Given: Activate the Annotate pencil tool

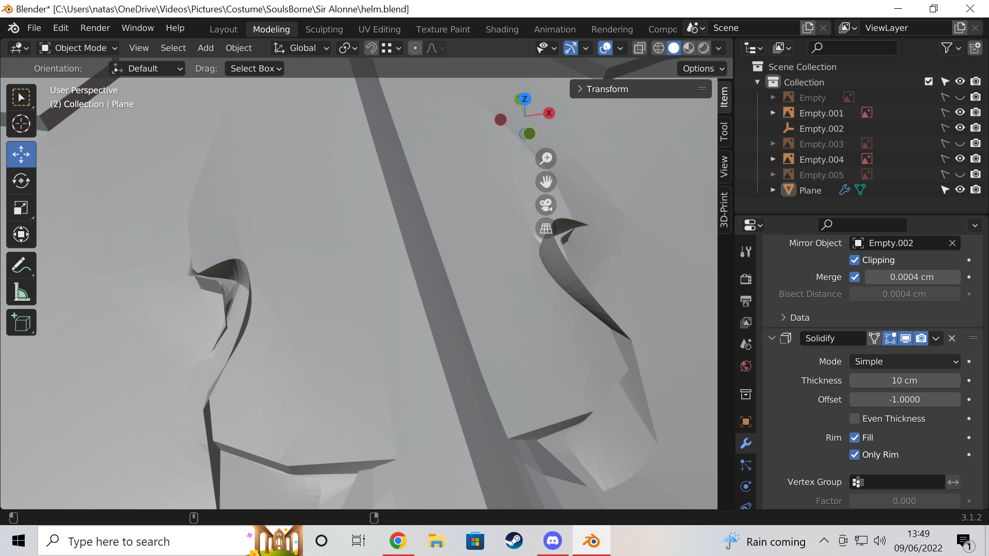Looking at the screenshot, I should click(x=21, y=266).
